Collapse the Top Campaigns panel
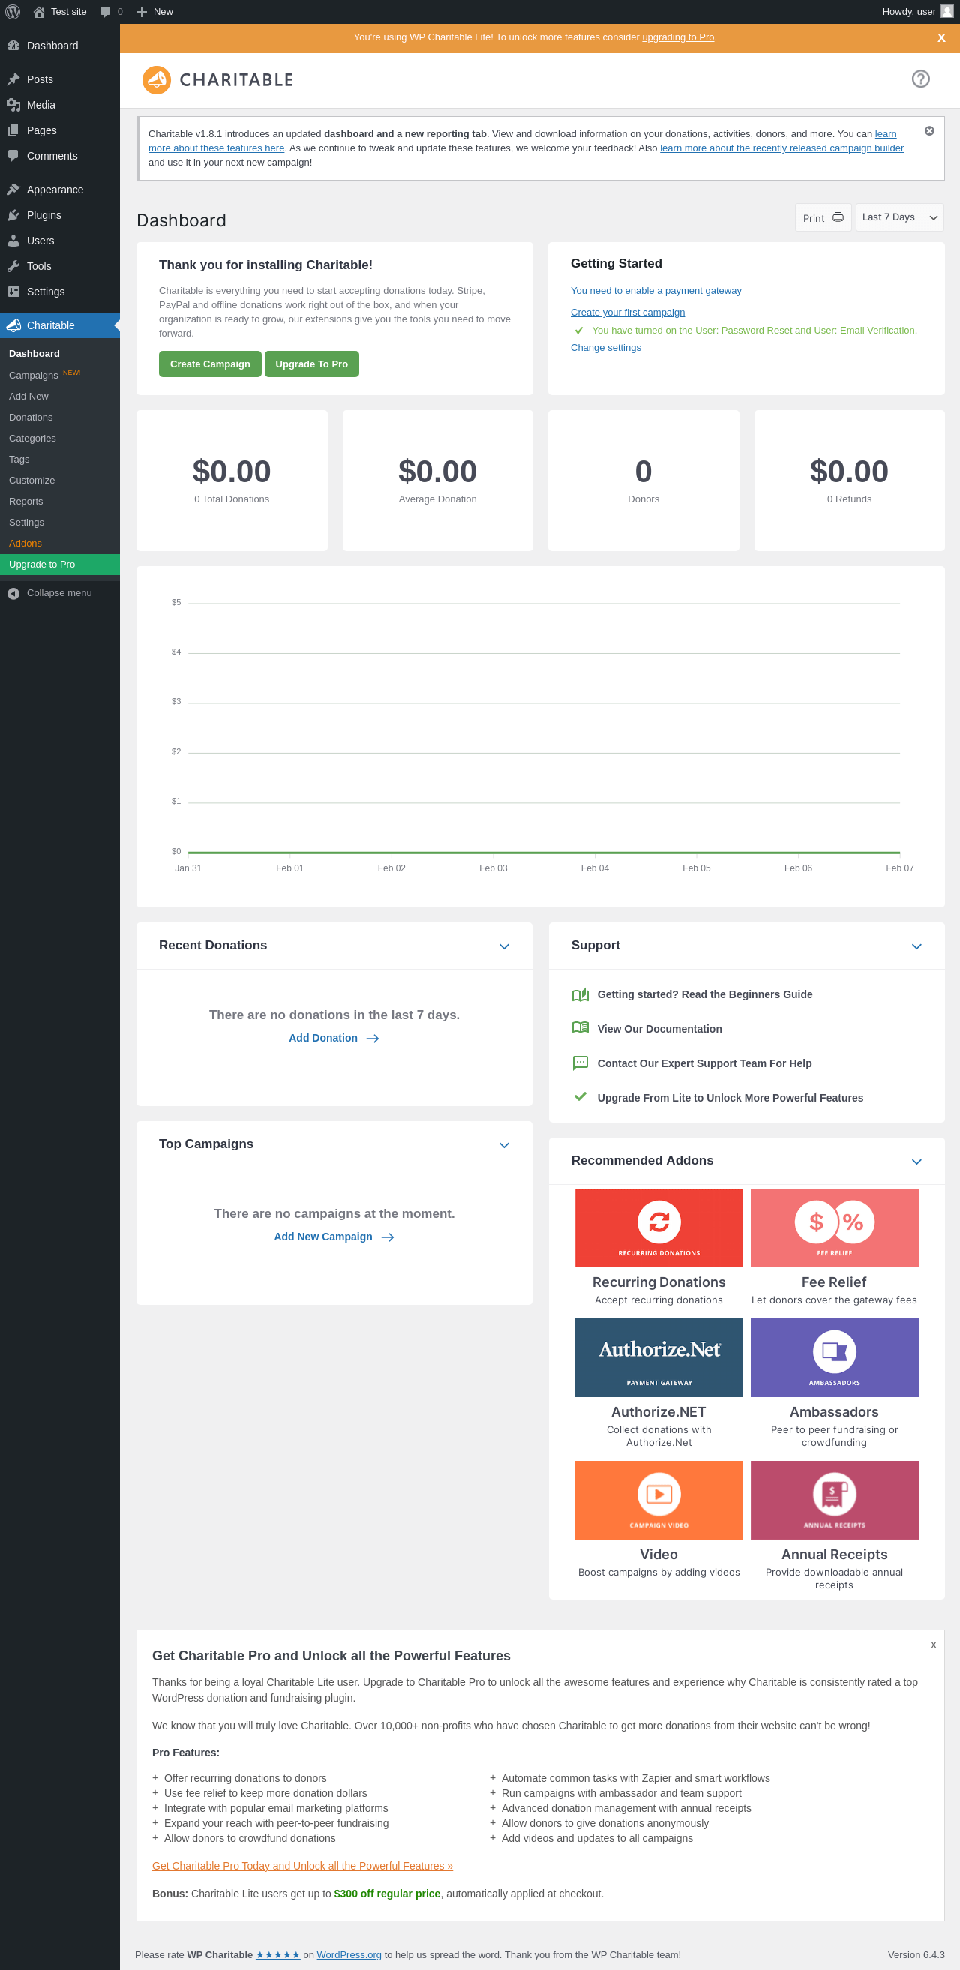Image resolution: width=960 pixels, height=1970 pixels. coord(504,1145)
